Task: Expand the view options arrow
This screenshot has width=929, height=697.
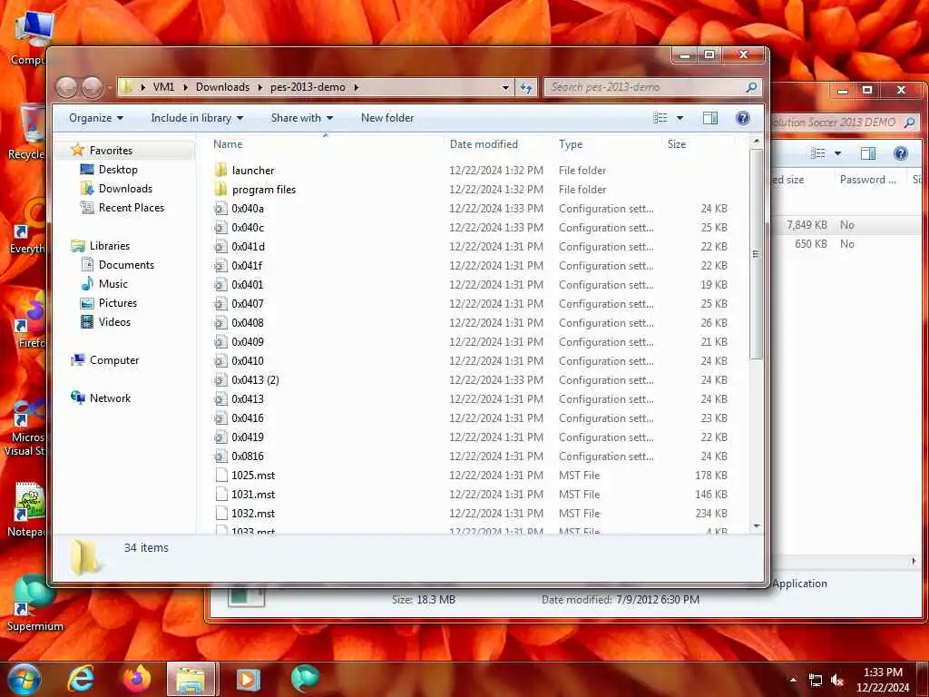Action: click(x=680, y=118)
